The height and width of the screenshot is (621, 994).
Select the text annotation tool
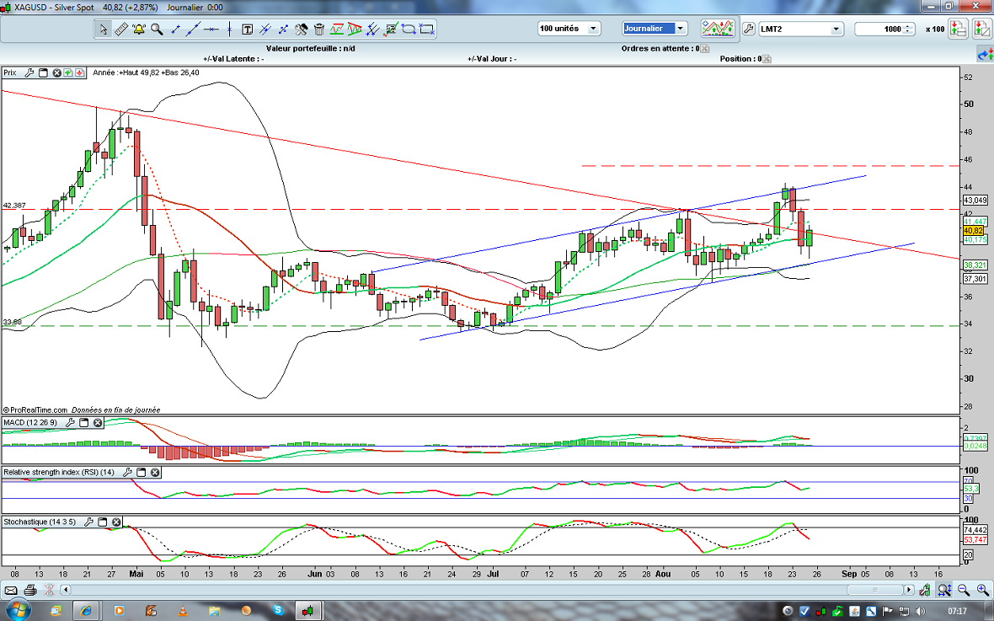click(248, 29)
